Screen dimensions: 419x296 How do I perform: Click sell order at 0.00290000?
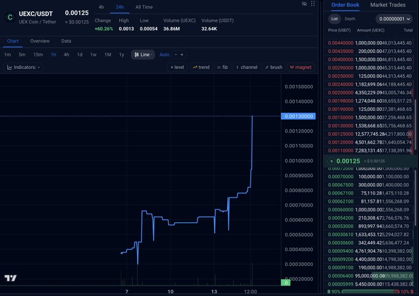[x=370, y=68]
